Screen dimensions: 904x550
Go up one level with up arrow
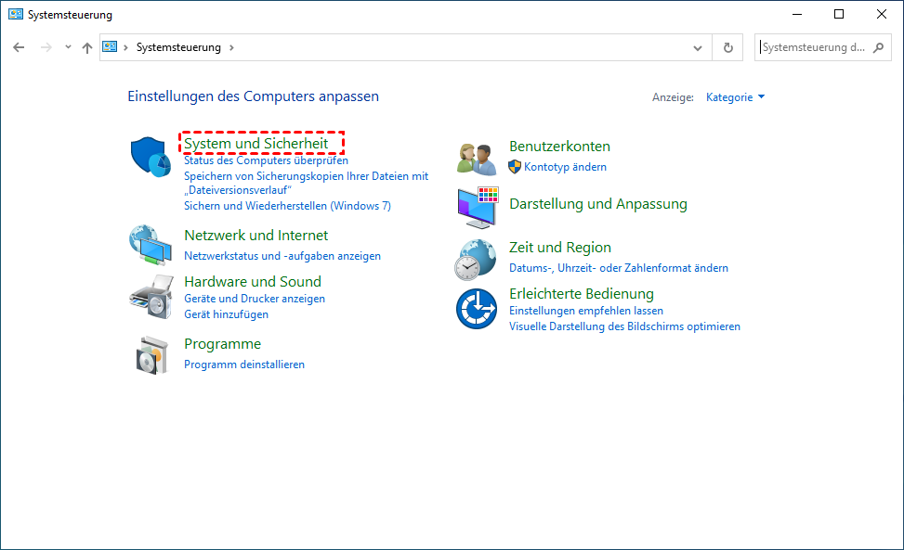pyautogui.click(x=87, y=47)
